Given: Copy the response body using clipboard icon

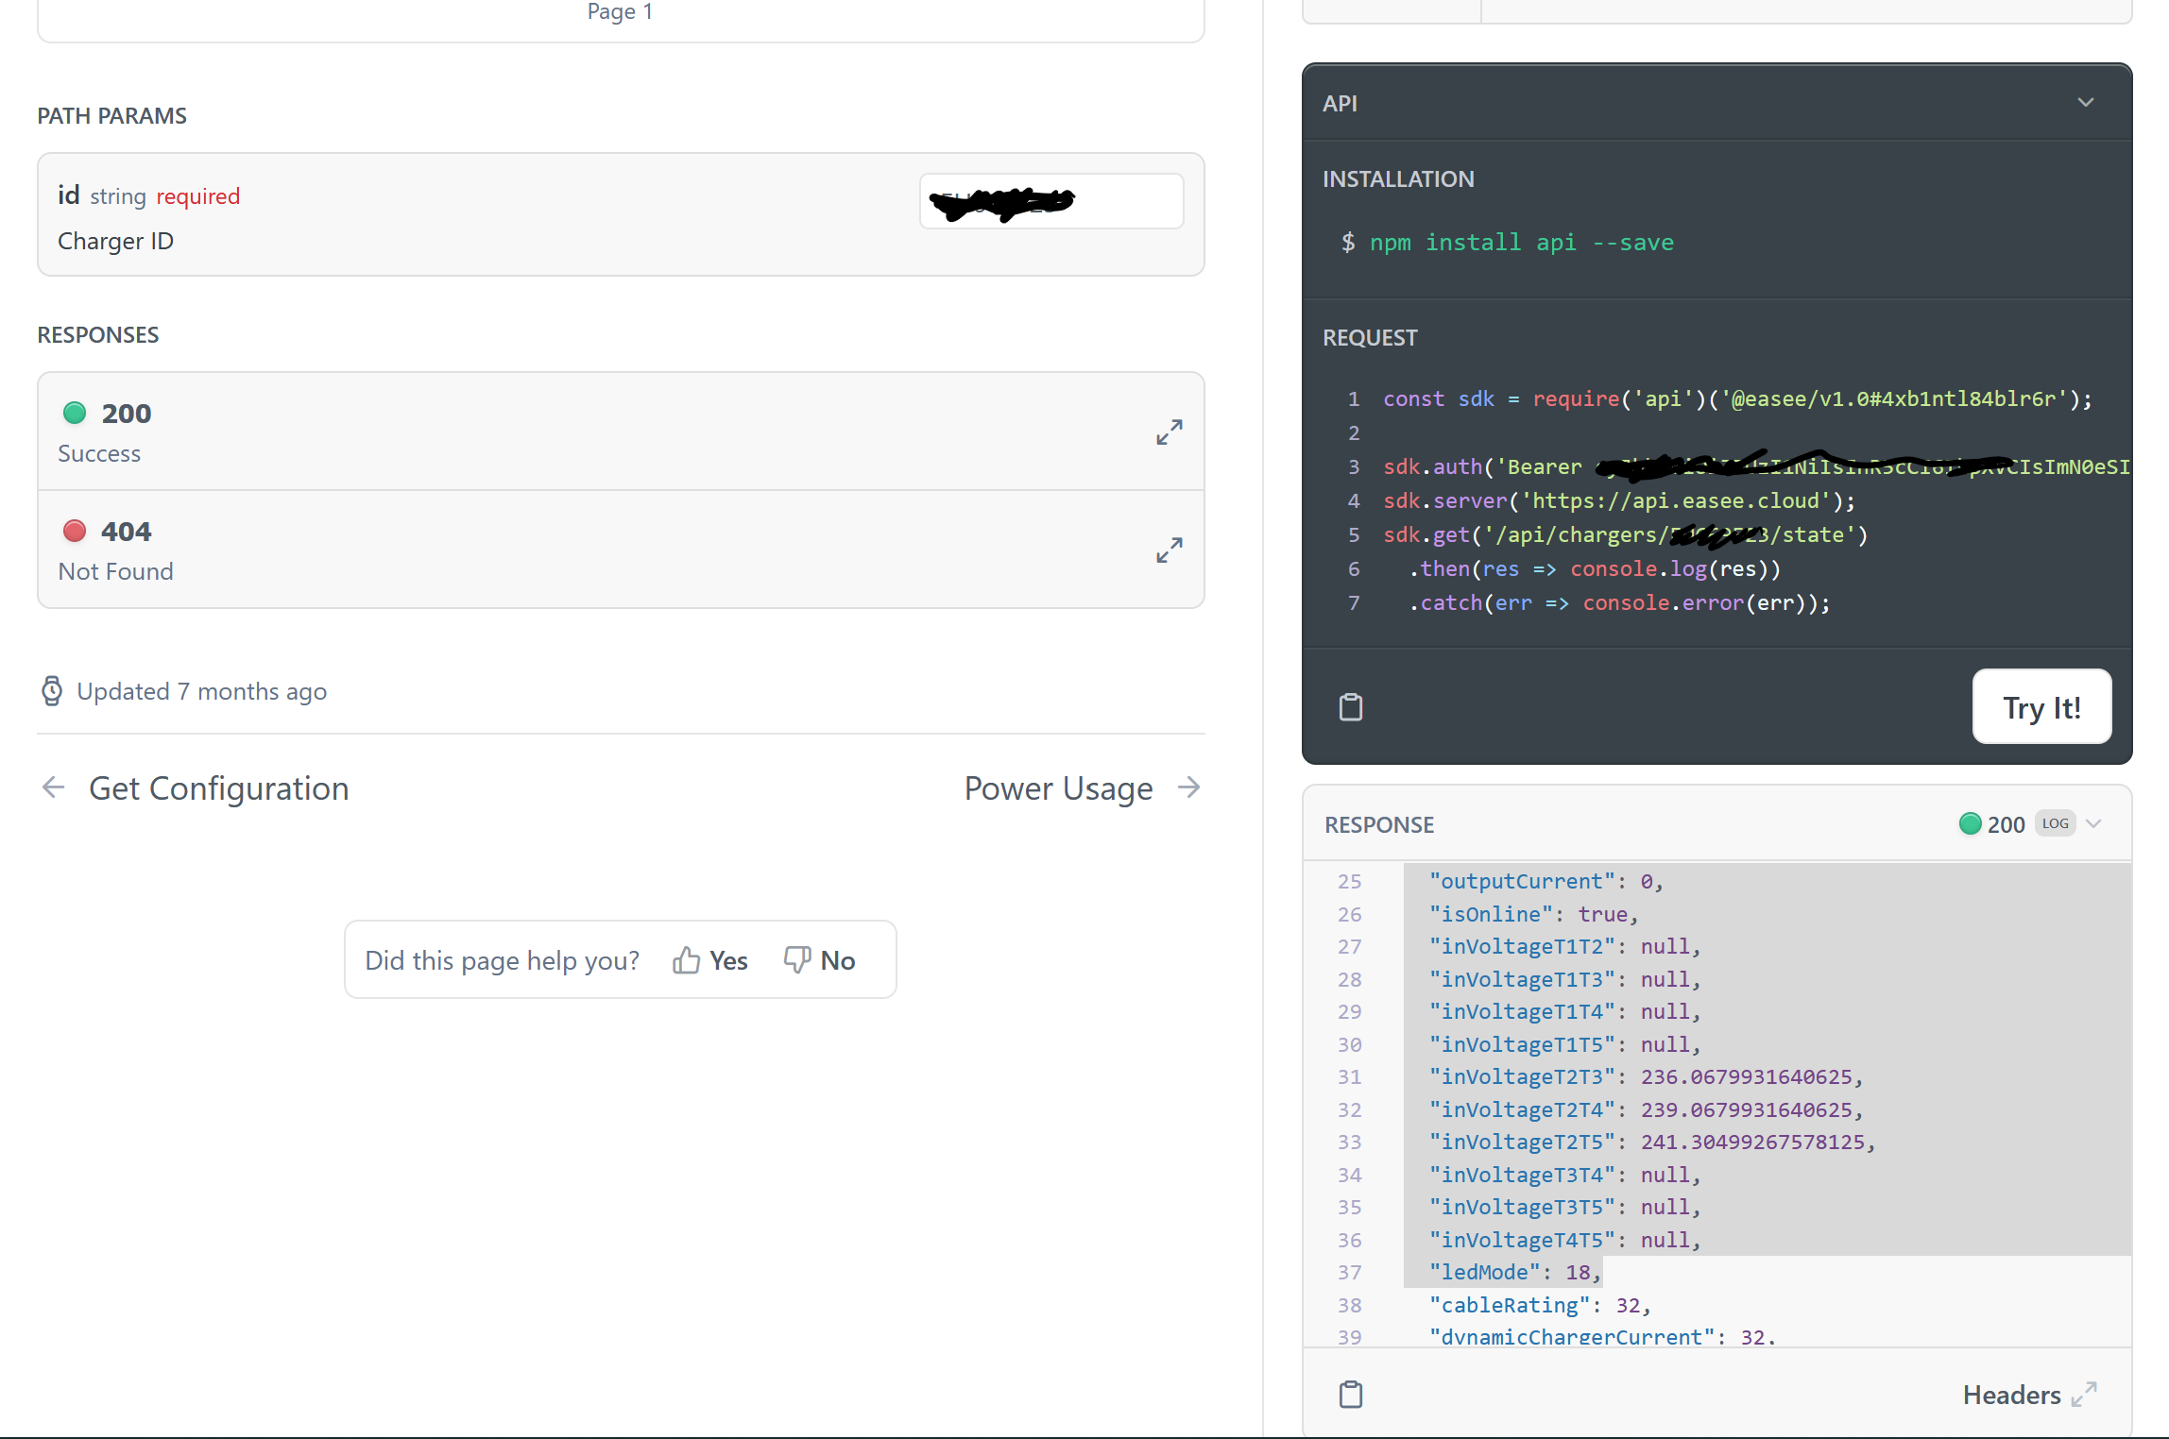Looking at the screenshot, I should pyautogui.click(x=1351, y=1394).
